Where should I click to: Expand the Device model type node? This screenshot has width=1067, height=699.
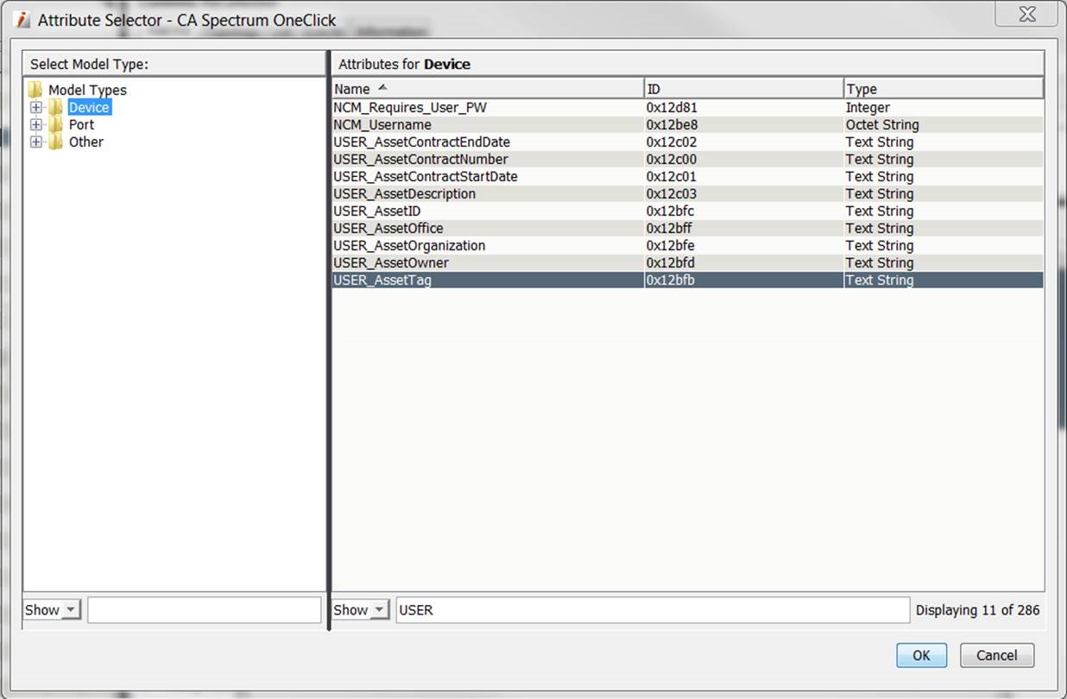[35, 108]
